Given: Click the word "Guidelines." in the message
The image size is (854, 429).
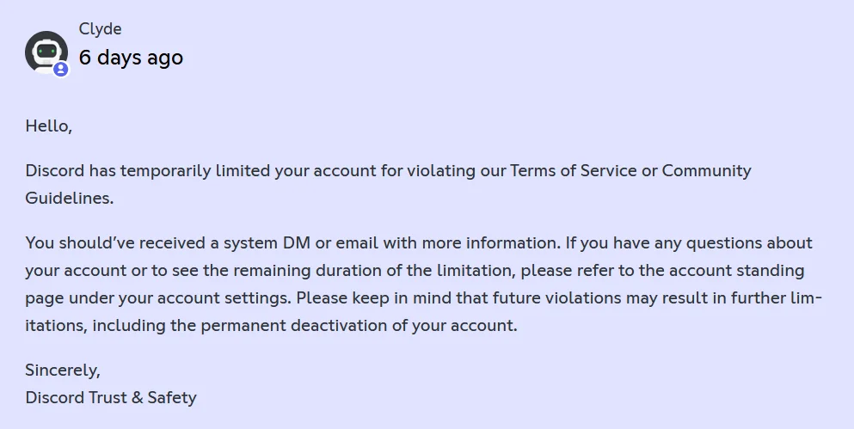Looking at the screenshot, I should click(x=69, y=198).
